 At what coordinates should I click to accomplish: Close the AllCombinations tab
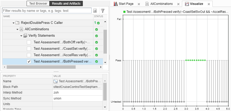pos(178,4)
